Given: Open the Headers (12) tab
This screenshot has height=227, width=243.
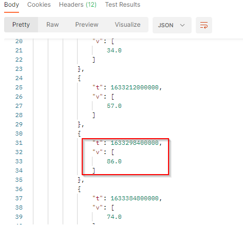Looking at the screenshot, I should [x=78, y=5].
